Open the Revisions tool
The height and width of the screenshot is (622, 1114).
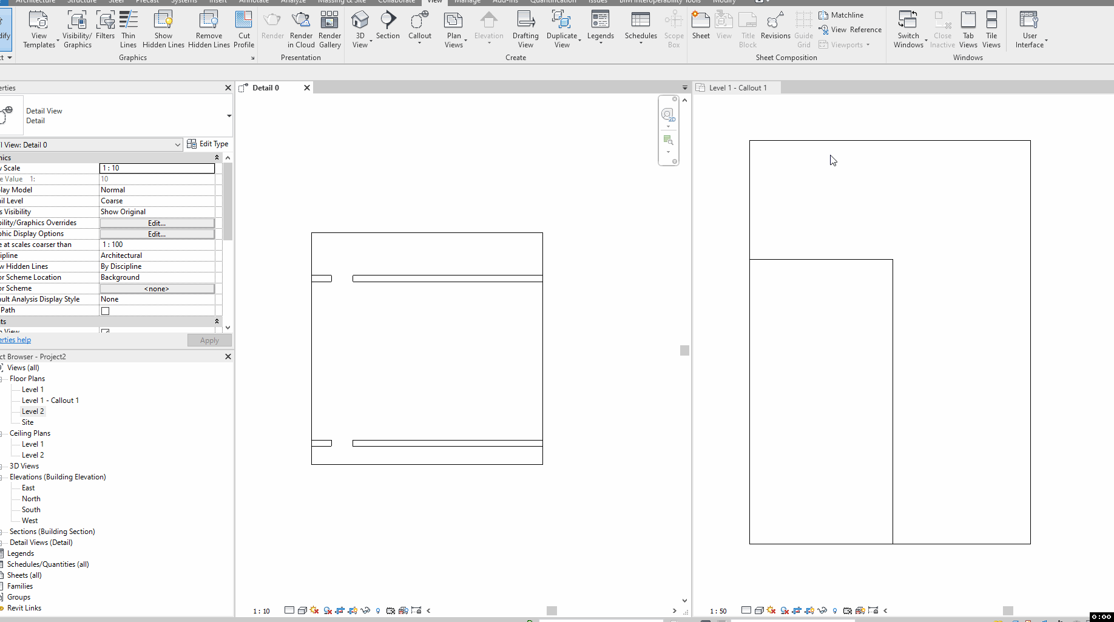[775, 25]
